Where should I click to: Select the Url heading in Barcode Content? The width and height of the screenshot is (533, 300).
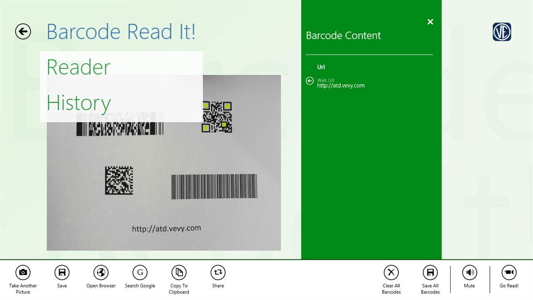(320, 67)
